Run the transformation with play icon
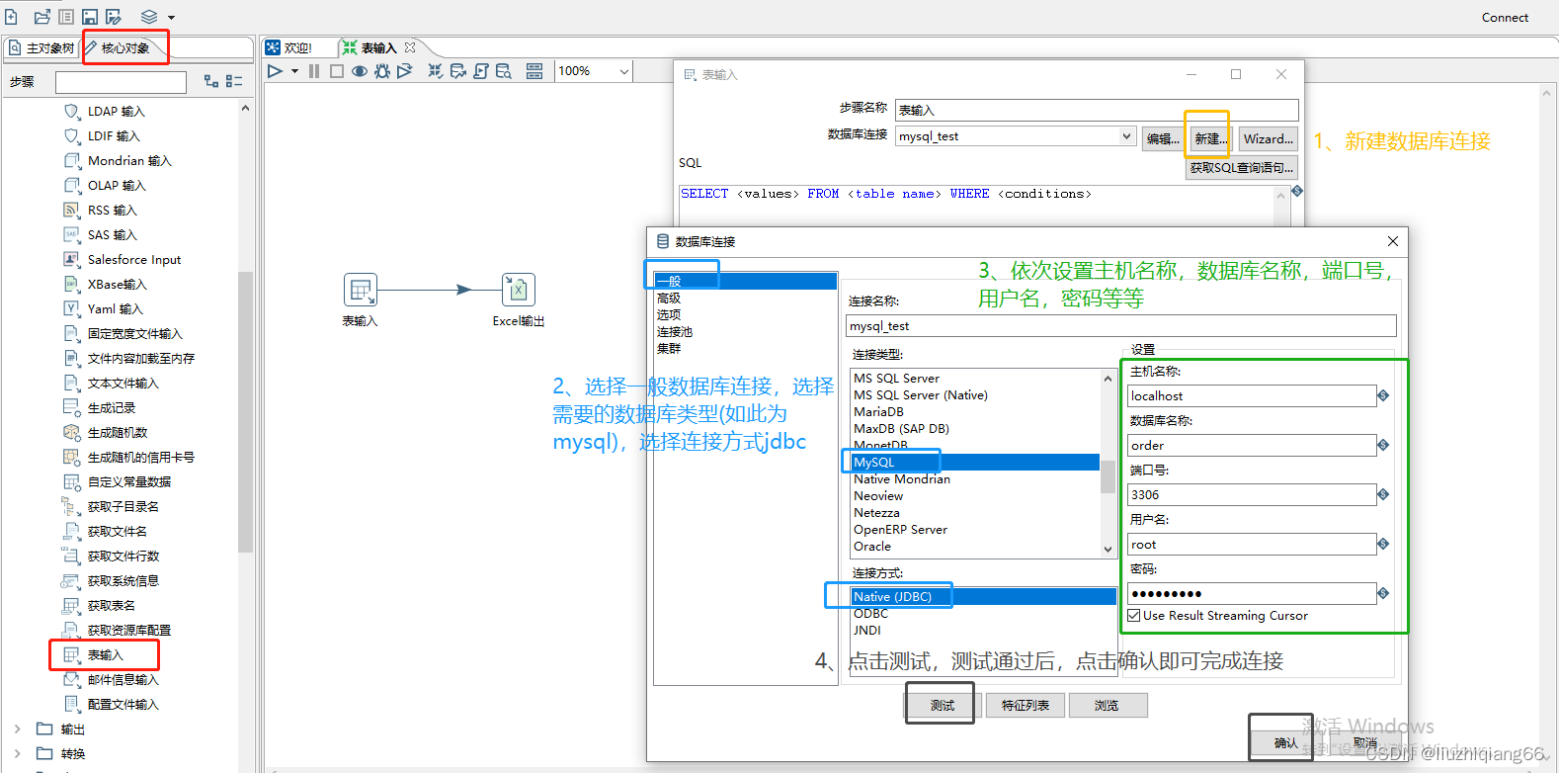This screenshot has height=773, width=1559. 276,71
